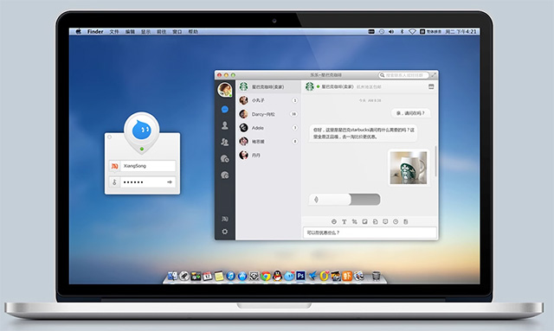This screenshot has width=554, height=331.
Task: Open the Finder menu in menu bar
Action: coord(95,31)
